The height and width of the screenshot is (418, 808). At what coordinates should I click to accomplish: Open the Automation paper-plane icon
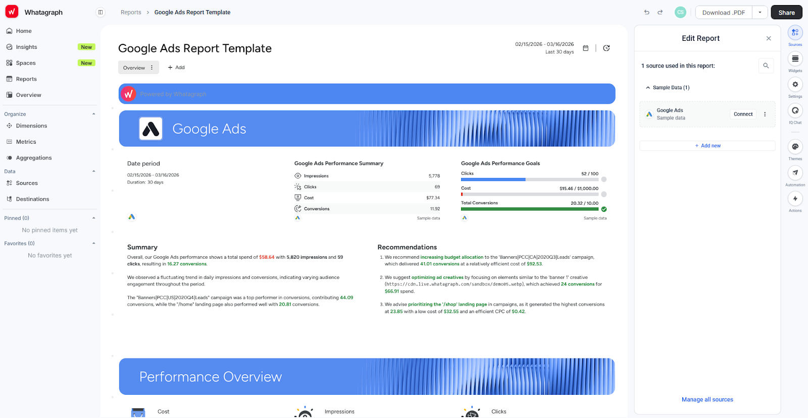[x=795, y=172]
